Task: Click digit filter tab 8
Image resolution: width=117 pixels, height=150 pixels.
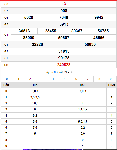Action: [x=99, y=79]
